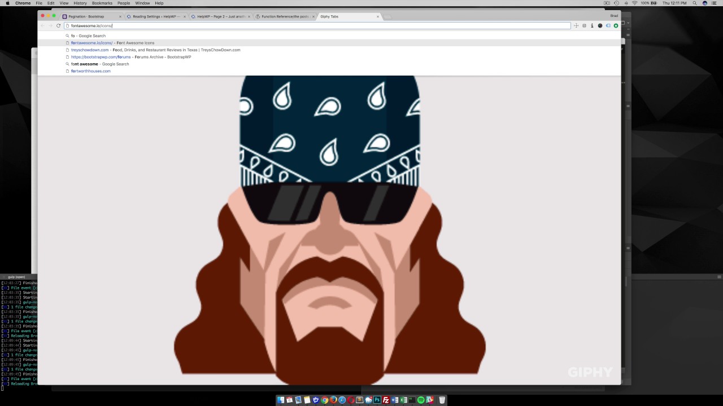Open Sequel Pro elephant icon in dock
The height and width of the screenshot is (406, 723).
[x=368, y=400]
